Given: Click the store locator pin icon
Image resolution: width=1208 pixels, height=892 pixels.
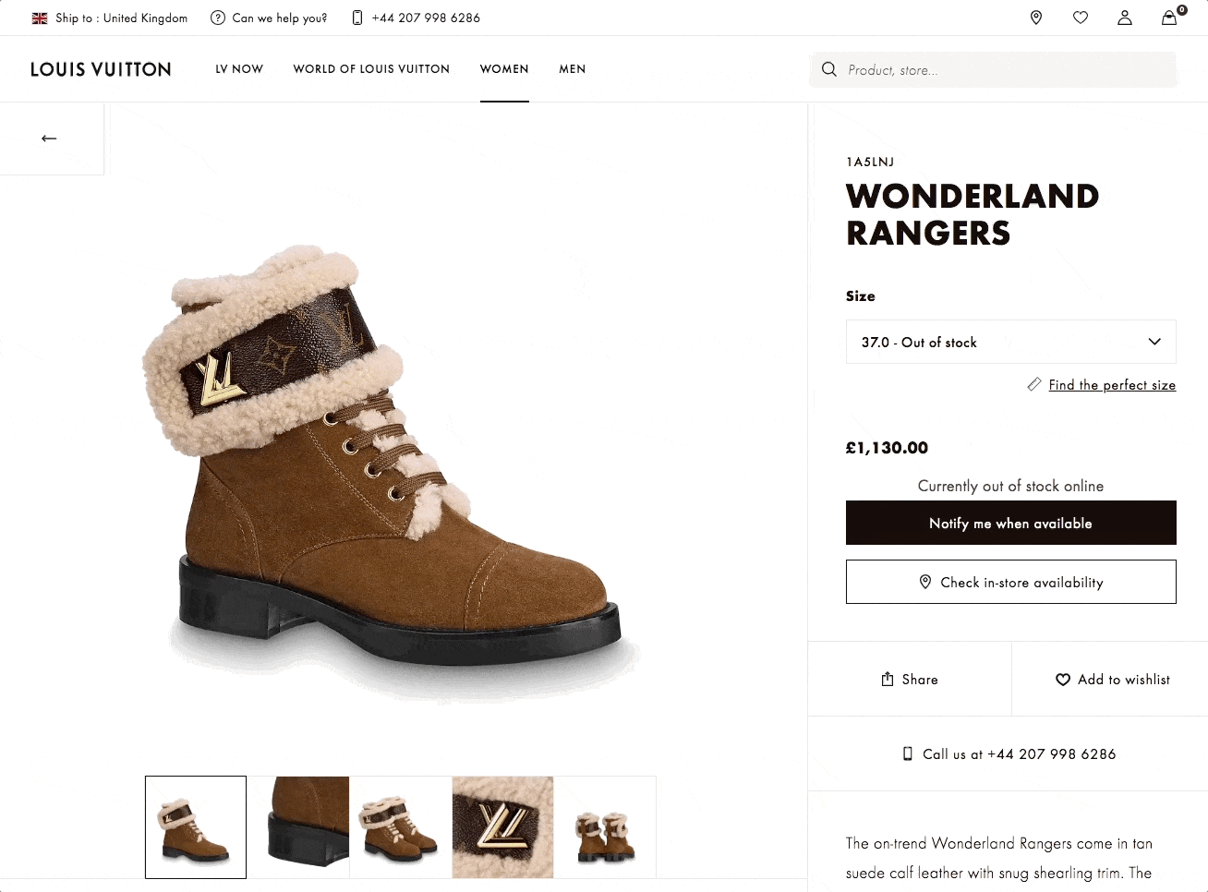Looking at the screenshot, I should (1036, 18).
